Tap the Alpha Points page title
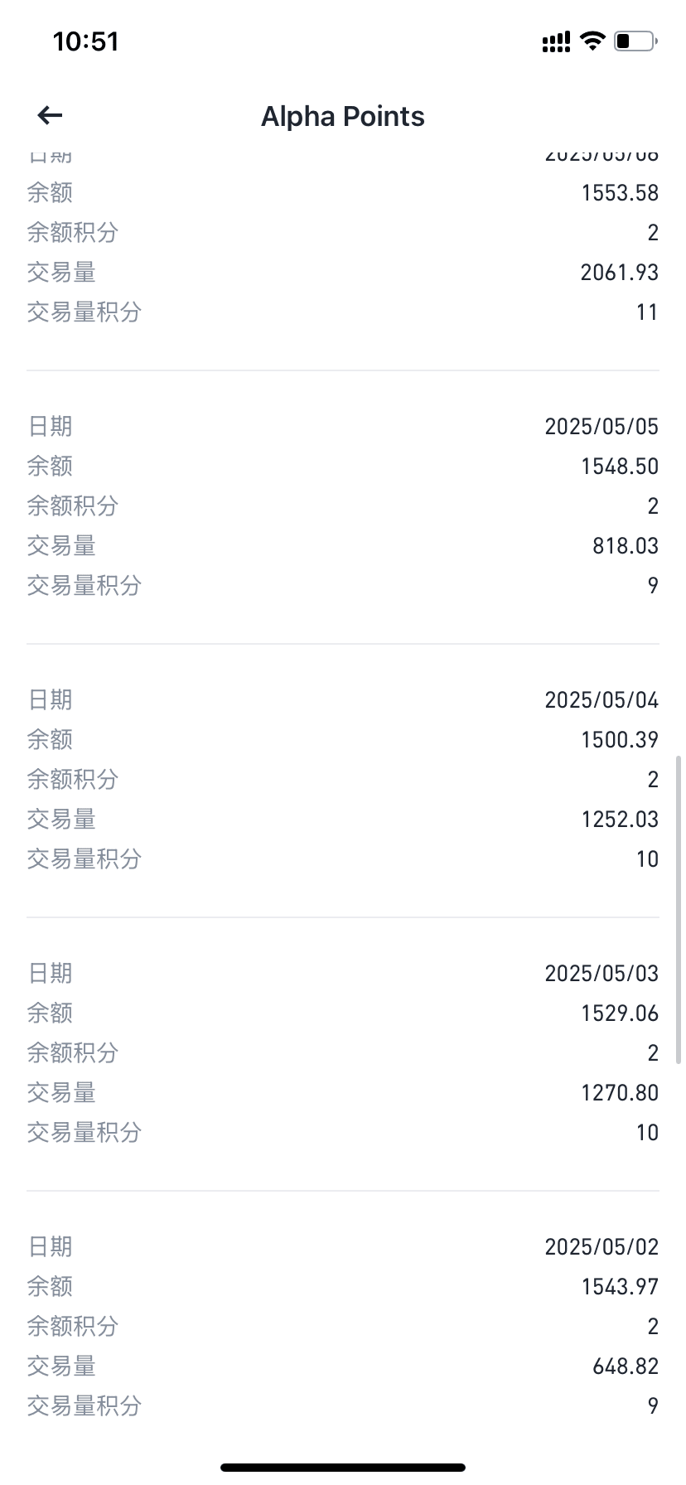 coord(342,117)
